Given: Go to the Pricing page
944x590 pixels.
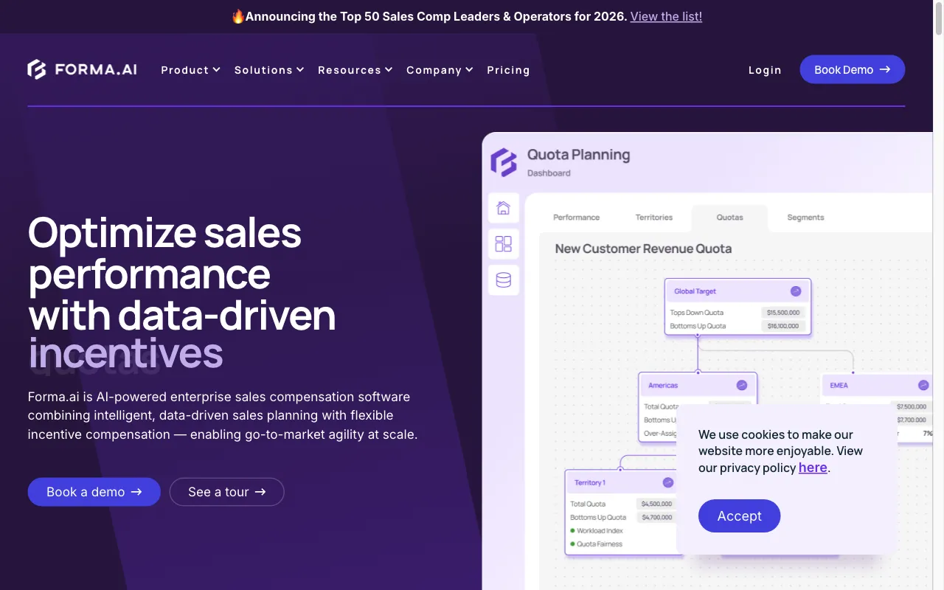Looking at the screenshot, I should click(x=508, y=70).
